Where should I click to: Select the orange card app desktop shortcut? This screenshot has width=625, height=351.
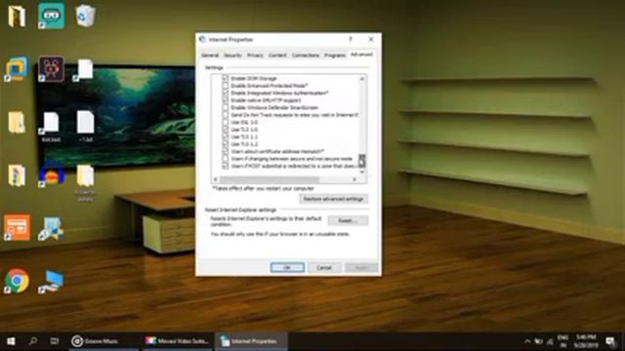(x=17, y=227)
